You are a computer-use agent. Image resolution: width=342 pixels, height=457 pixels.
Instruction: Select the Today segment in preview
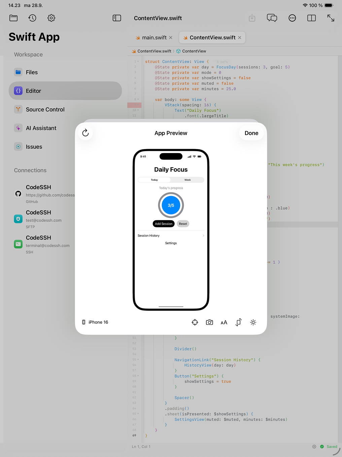pos(155,180)
